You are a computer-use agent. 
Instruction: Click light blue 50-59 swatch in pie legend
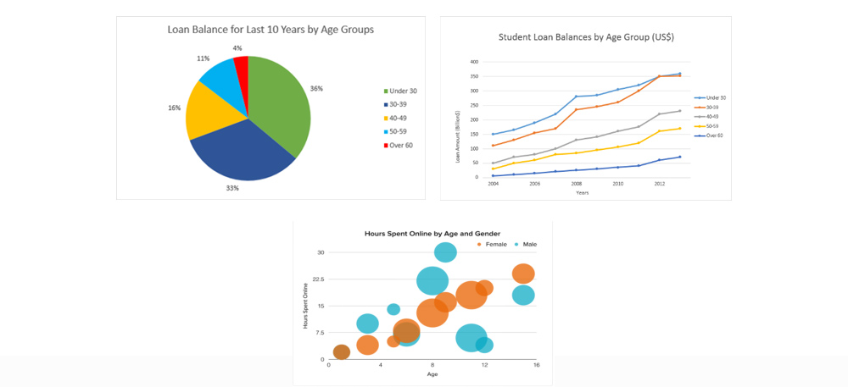(386, 132)
